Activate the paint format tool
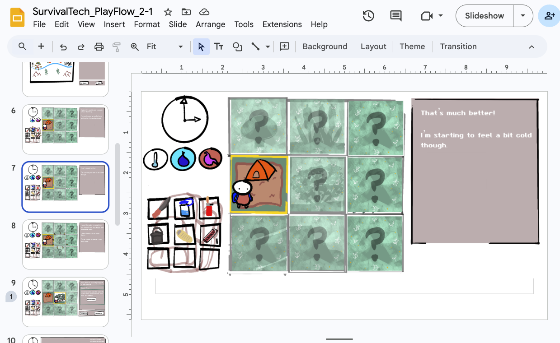This screenshot has width=560, height=343. tap(117, 46)
